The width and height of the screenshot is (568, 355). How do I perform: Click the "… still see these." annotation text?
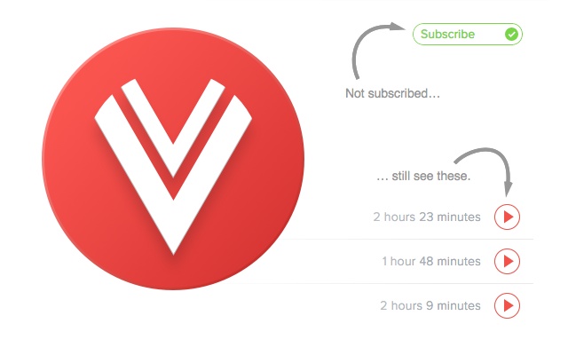[423, 176]
